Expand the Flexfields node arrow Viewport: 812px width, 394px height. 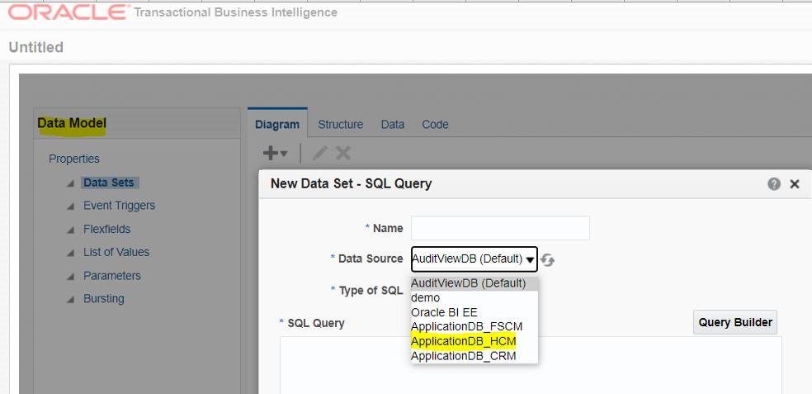pos(70,230)
